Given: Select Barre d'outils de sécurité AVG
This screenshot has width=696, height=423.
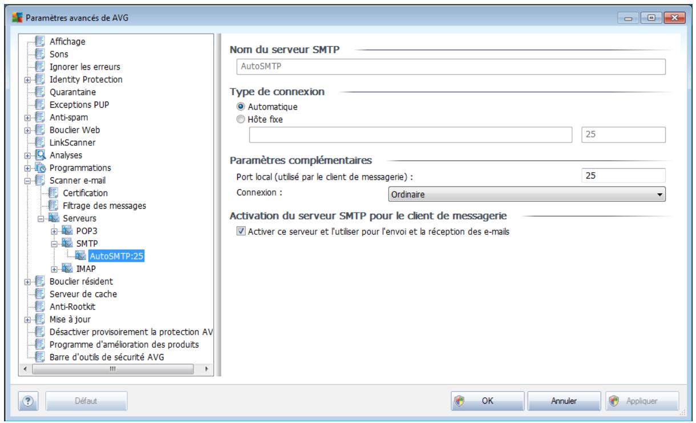Looking at the screenshot, I should coord(107,357).
